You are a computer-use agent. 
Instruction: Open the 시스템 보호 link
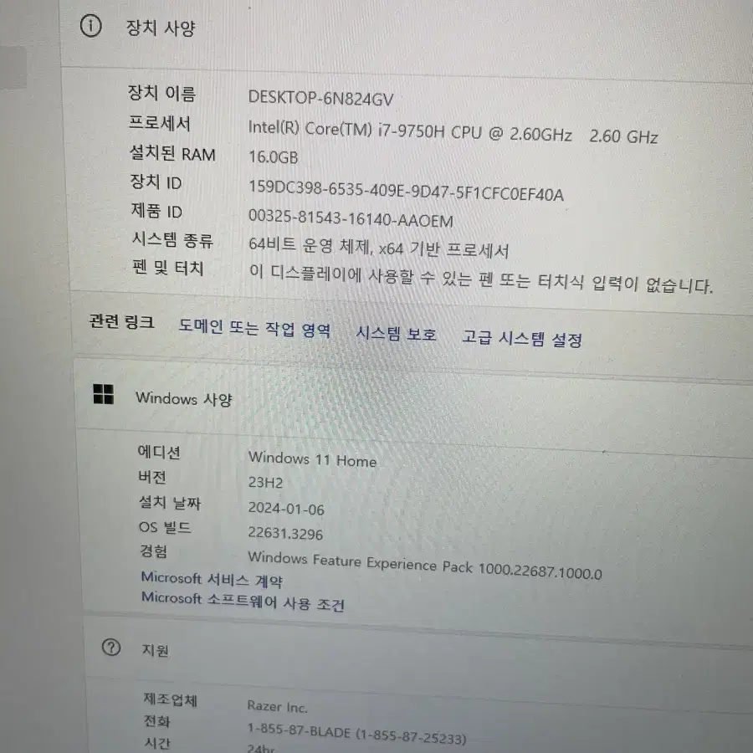tap(397, 333)
